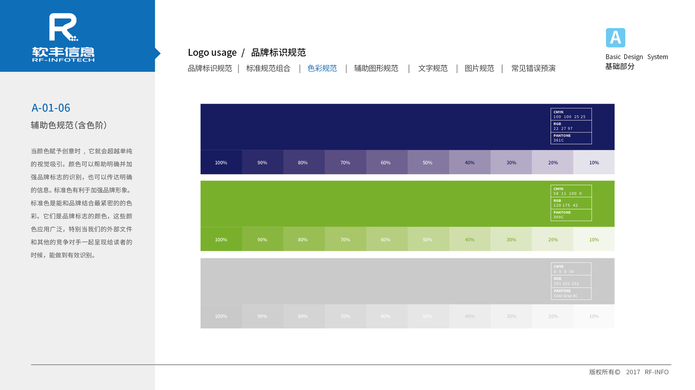Select navy 10% tint swatch
695x390 pixels.
[594, 162]
